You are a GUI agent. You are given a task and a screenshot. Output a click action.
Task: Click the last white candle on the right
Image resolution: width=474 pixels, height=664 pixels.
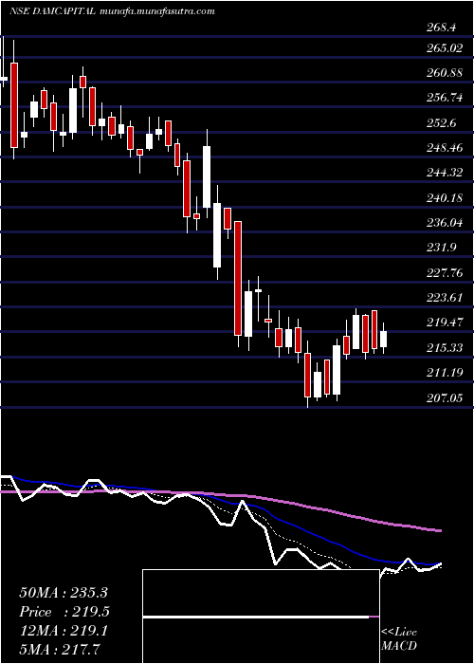click(383, 339)
